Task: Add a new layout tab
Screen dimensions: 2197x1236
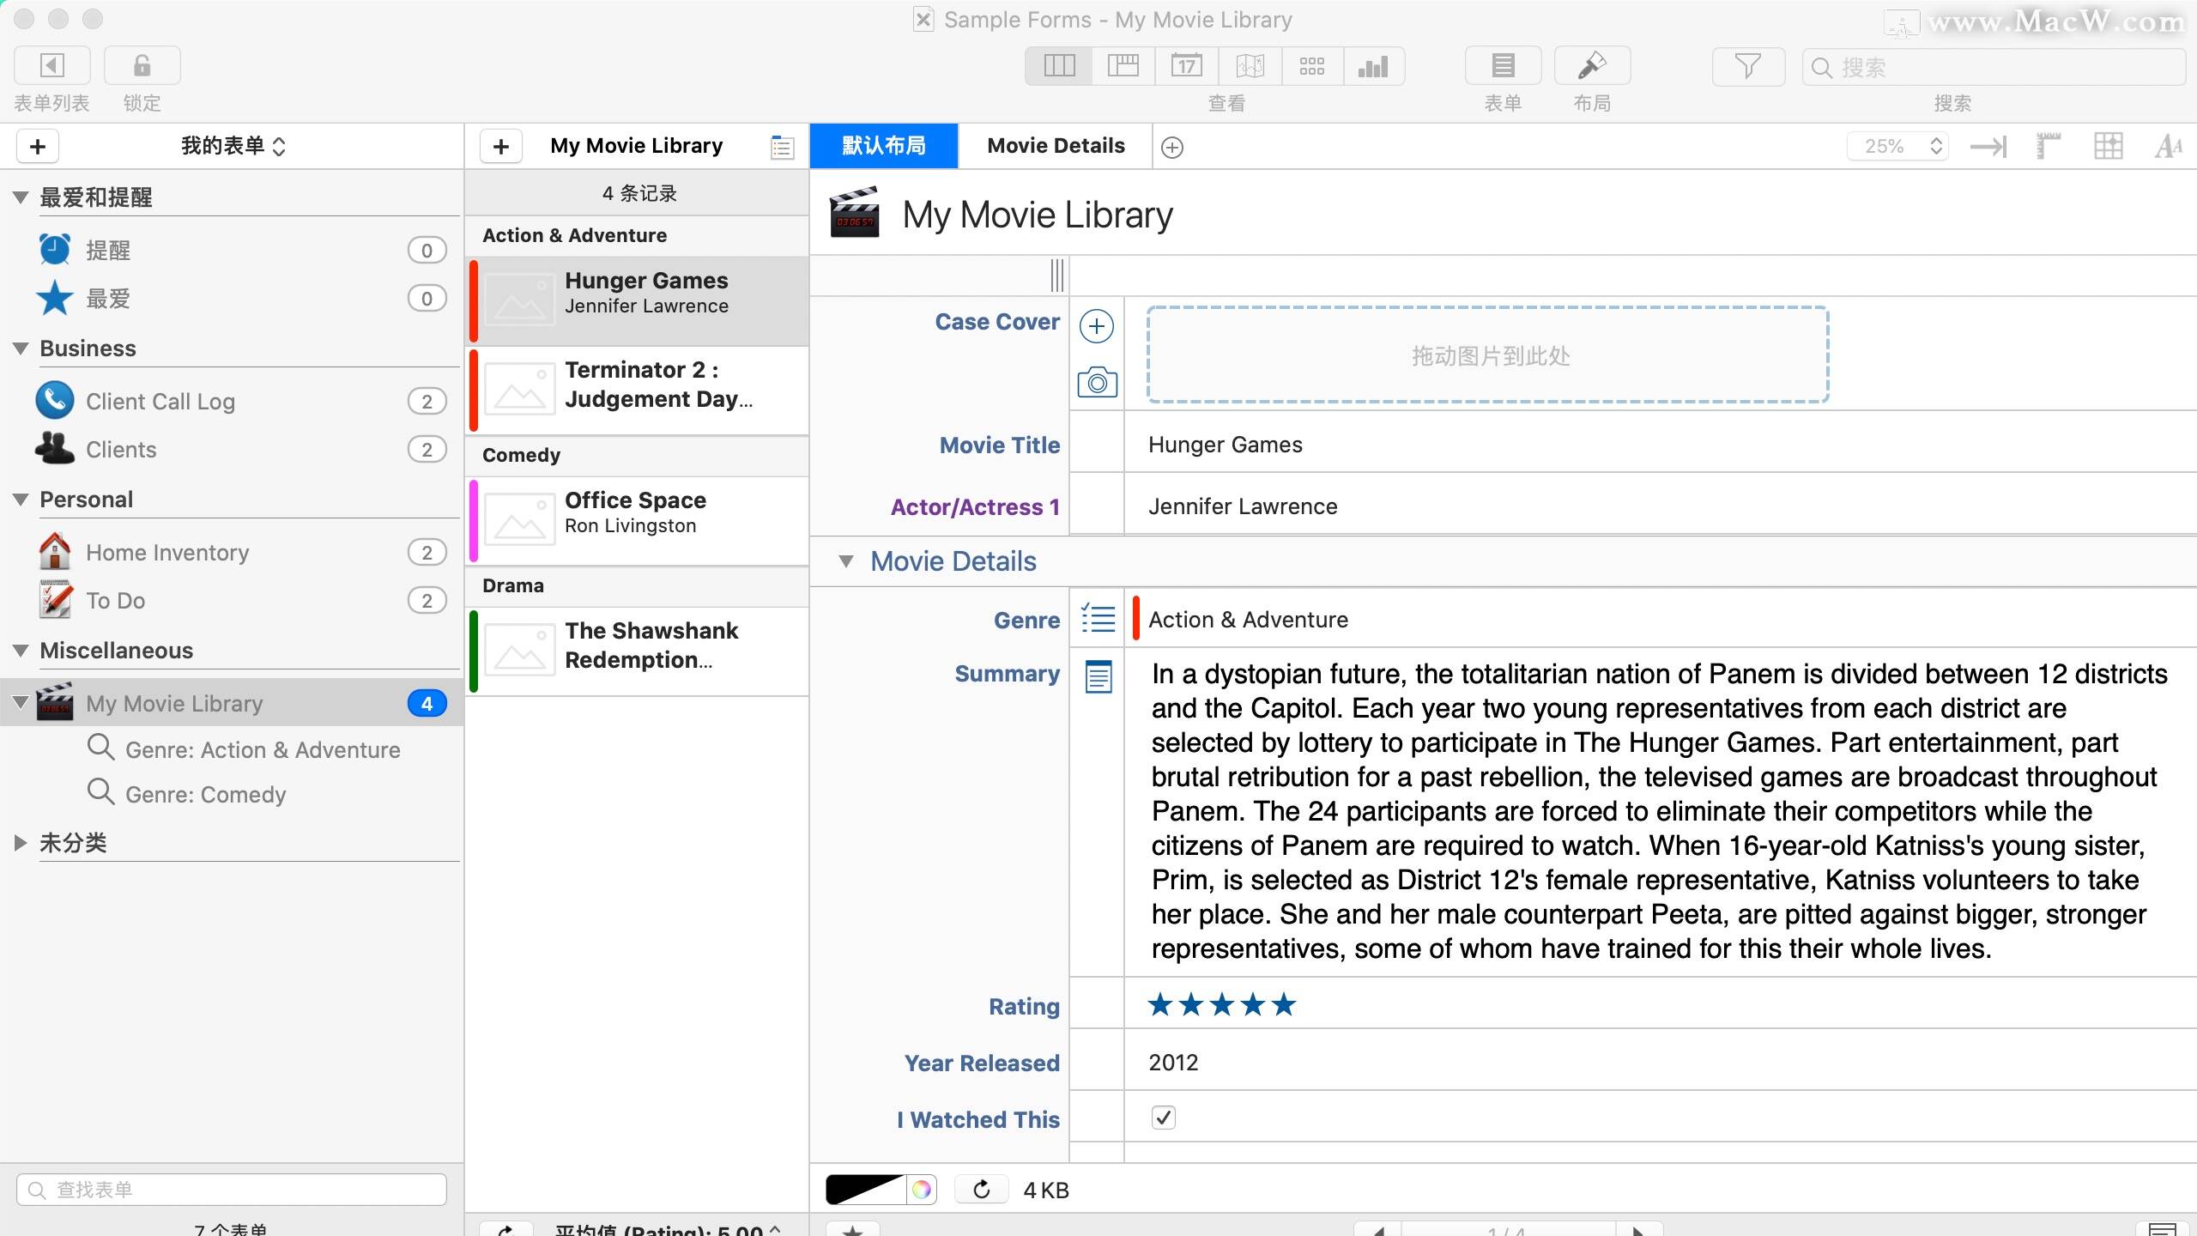Action: [1171, 148]
